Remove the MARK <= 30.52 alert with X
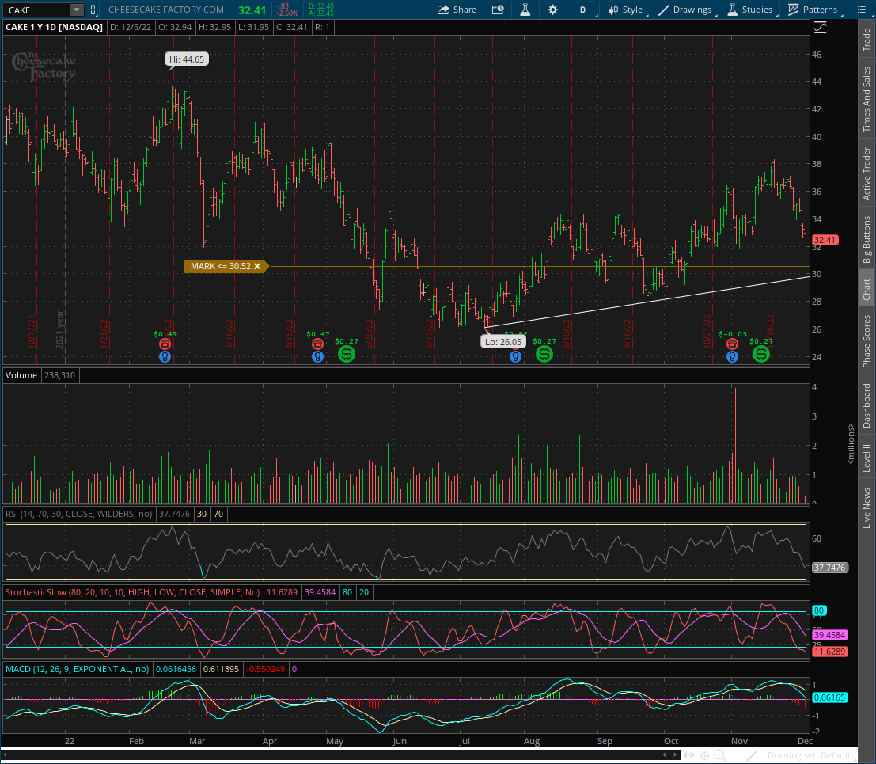 coord(257,266)
